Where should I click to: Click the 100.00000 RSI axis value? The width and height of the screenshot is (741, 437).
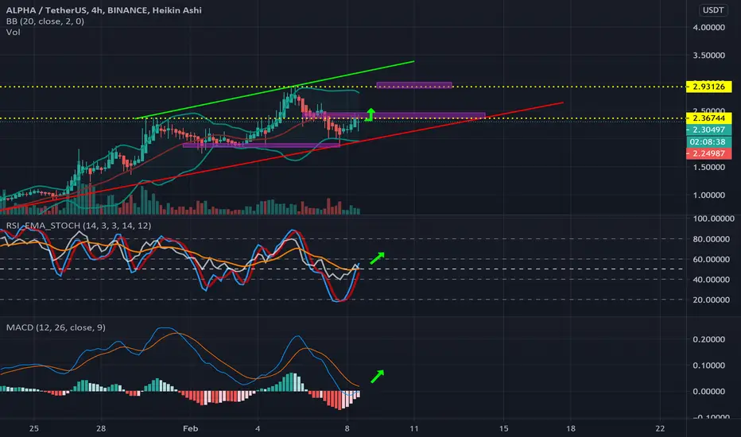pos(714,218)
